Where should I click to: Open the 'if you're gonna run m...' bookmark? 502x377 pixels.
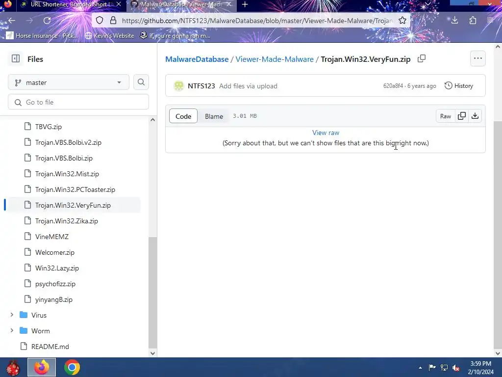pos(176,35)
